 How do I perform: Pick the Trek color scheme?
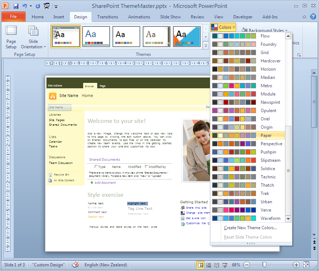[x=248, y=194]
